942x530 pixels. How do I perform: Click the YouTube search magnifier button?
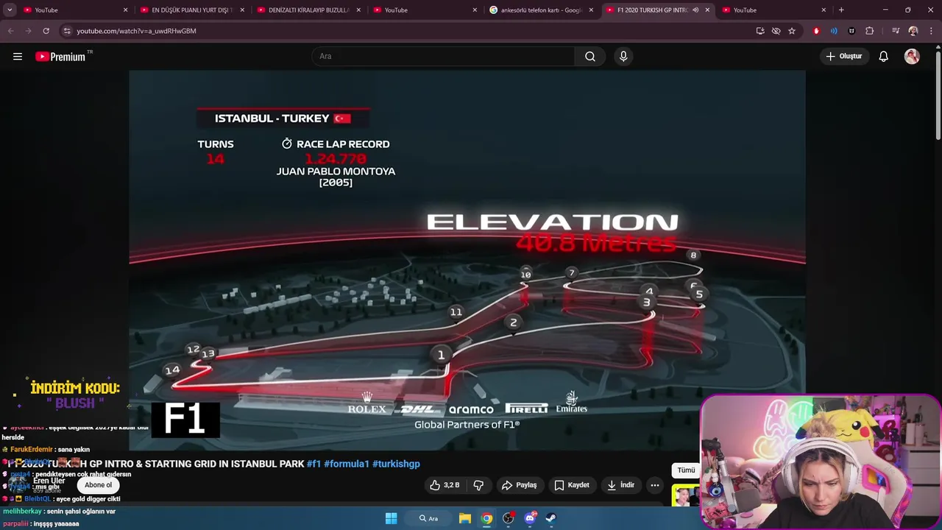click(590, 57)
